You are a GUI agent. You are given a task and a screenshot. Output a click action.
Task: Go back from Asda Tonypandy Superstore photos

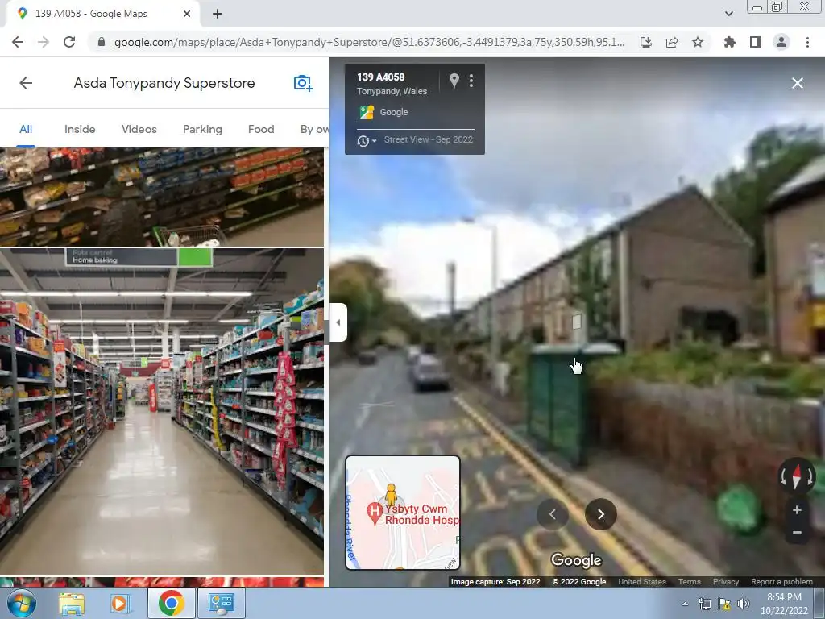point(26,83)
